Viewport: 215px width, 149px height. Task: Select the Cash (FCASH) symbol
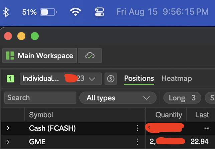pos(52,128)
